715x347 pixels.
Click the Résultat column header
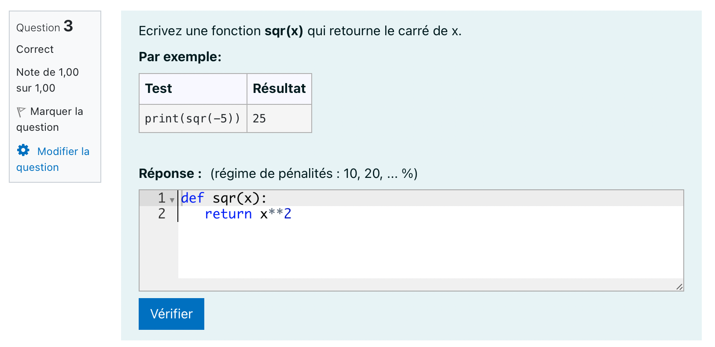(279, 89)
